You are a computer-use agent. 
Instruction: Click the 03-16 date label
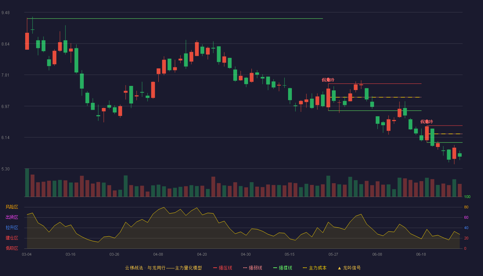pos(70,254)
